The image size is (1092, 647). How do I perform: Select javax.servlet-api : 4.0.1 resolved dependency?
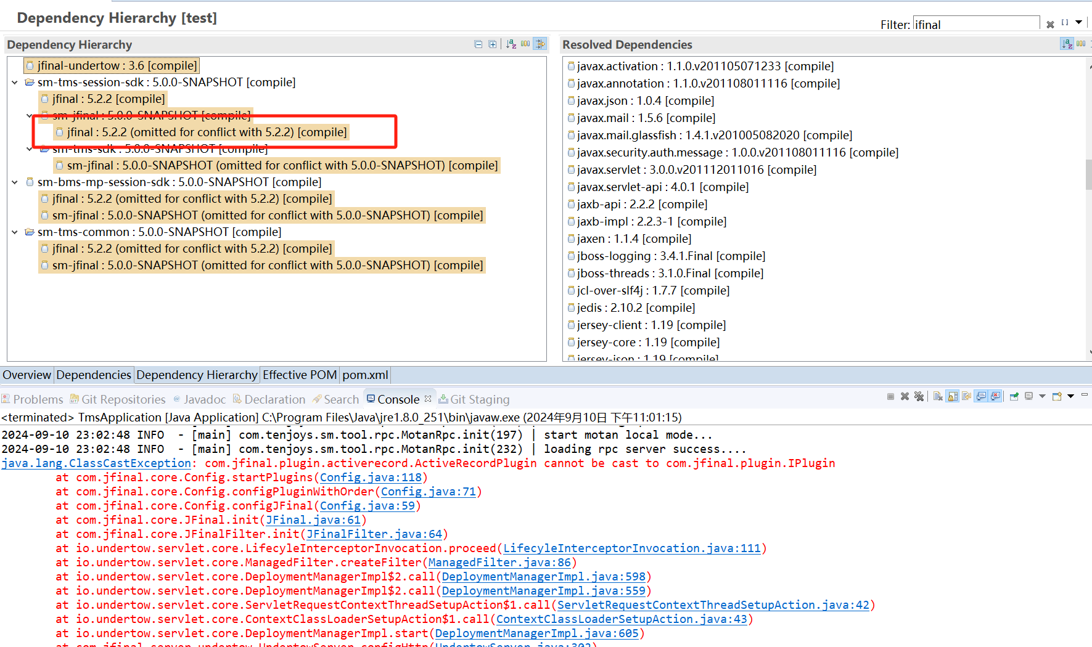(x=658, y=187)
